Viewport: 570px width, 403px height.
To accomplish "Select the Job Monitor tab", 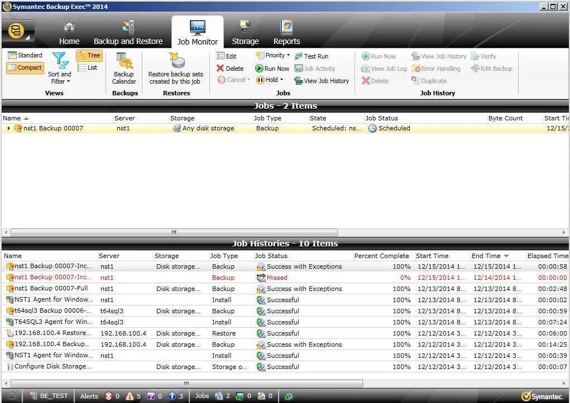I will pyautogui.click(x=198, y=33).
